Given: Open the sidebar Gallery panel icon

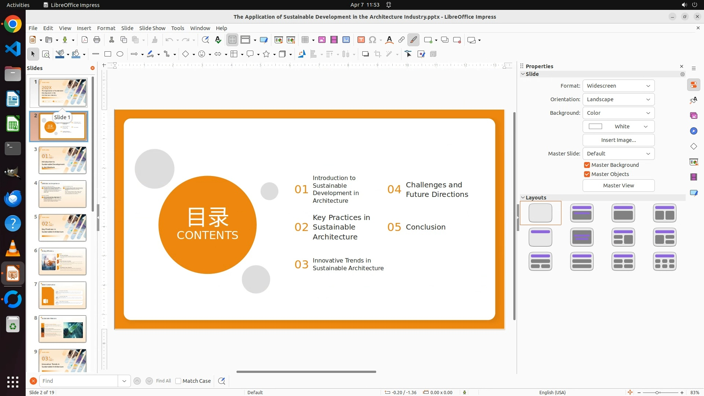Looking at the screenshot, I should coord(694,116).
